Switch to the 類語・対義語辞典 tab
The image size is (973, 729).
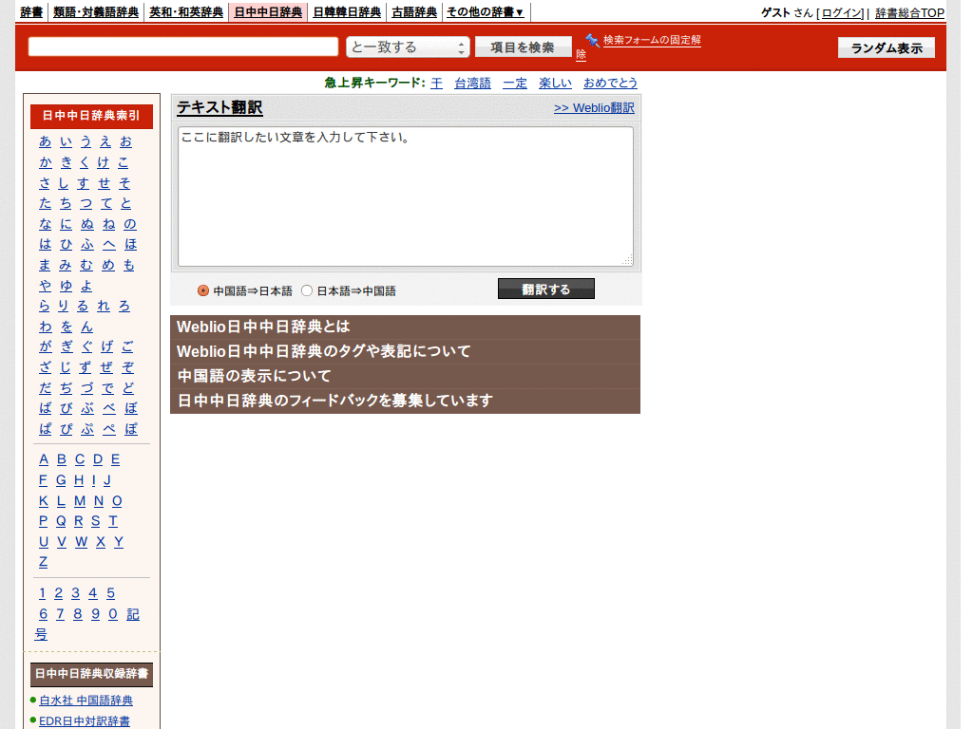click(96, 12)
